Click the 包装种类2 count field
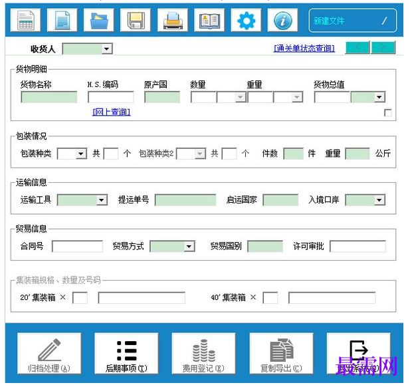 pos(229,154)
